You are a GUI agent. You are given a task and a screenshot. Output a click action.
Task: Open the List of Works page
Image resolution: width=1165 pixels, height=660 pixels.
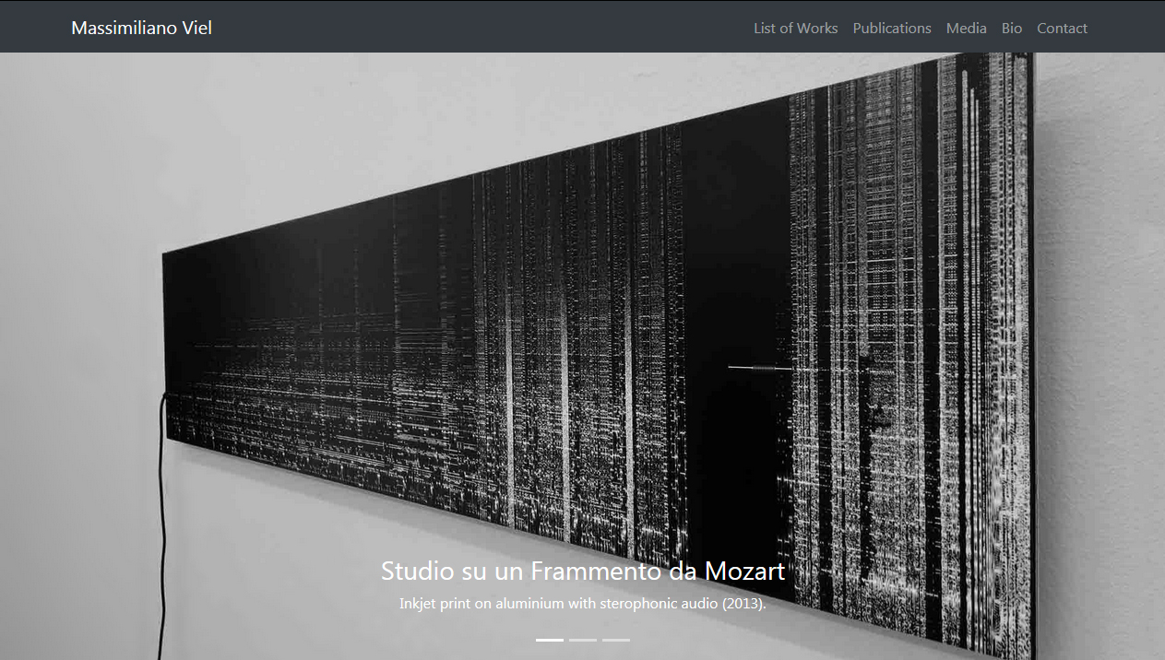tap(795, 28)
